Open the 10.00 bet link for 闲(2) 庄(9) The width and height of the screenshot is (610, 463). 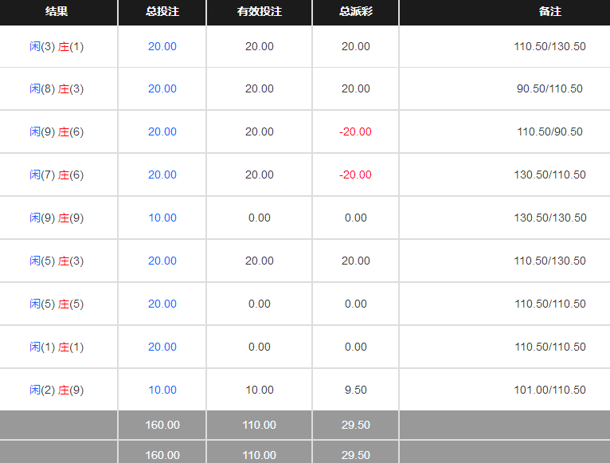(162, 390)
